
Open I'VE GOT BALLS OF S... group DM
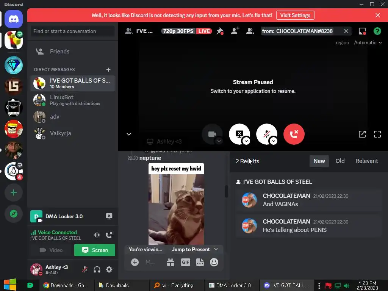(x=73, y=83)
